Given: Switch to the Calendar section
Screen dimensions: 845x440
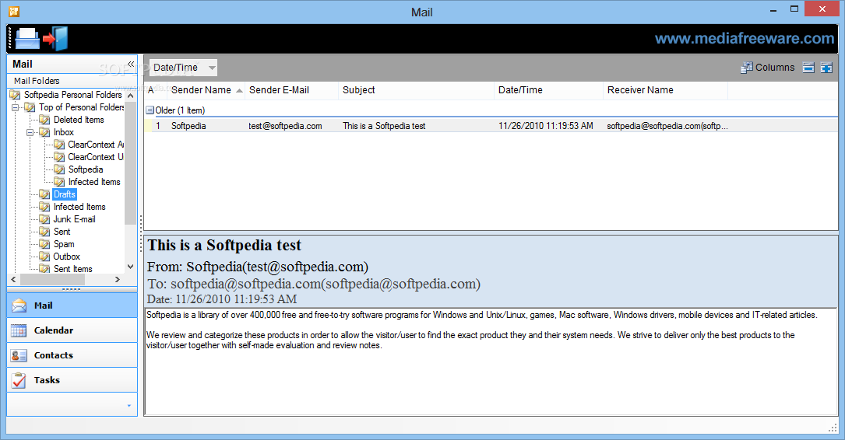Looking at the screenshot, I should pyautogui.click(x=72, y=330).
